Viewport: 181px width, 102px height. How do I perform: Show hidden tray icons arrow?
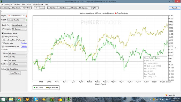(x=150, y=99)
